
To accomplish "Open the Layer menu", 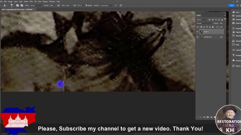I will pos(16,1).
